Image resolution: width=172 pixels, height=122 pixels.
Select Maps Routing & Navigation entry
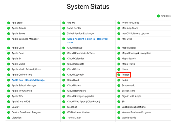click(136, 53)
